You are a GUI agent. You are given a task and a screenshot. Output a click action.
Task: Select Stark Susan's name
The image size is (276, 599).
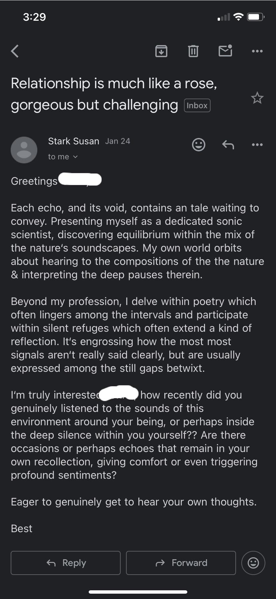(74, 141)
